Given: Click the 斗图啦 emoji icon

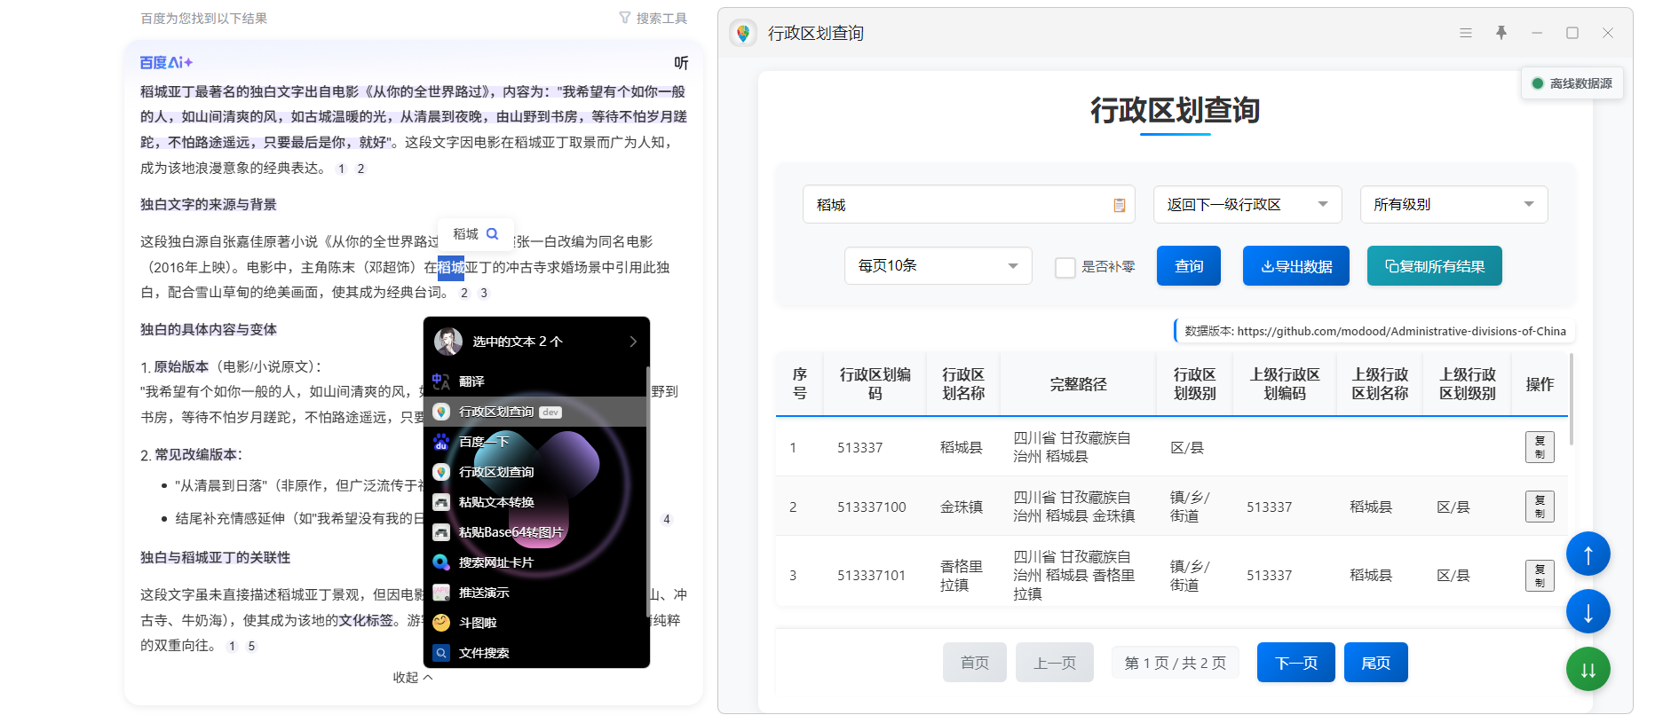Looking at the screenshot, I should pyautogui.click(x=441, y=623).
